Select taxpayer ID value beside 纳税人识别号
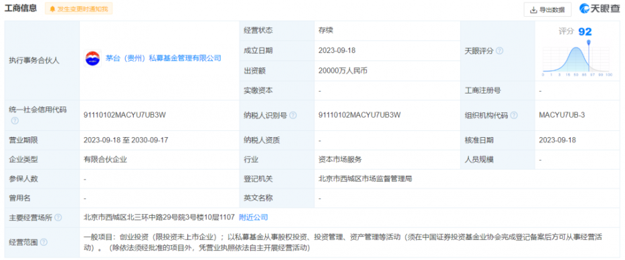Viewport: 625px width, 260px height. pyautogui.click(x=359, y=115)
